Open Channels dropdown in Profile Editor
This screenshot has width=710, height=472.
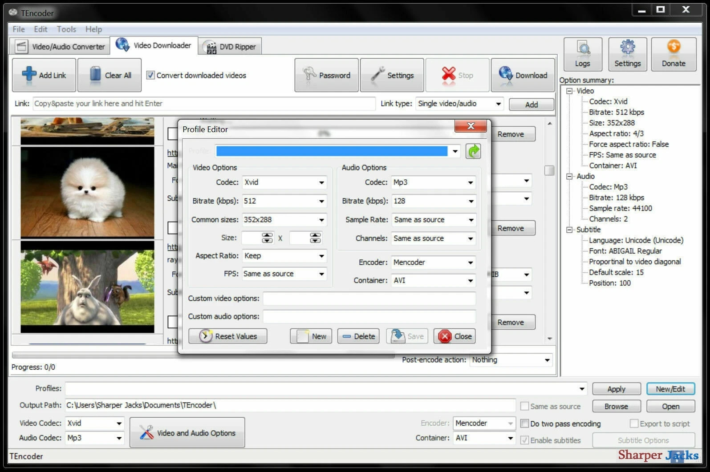[471, 238]
